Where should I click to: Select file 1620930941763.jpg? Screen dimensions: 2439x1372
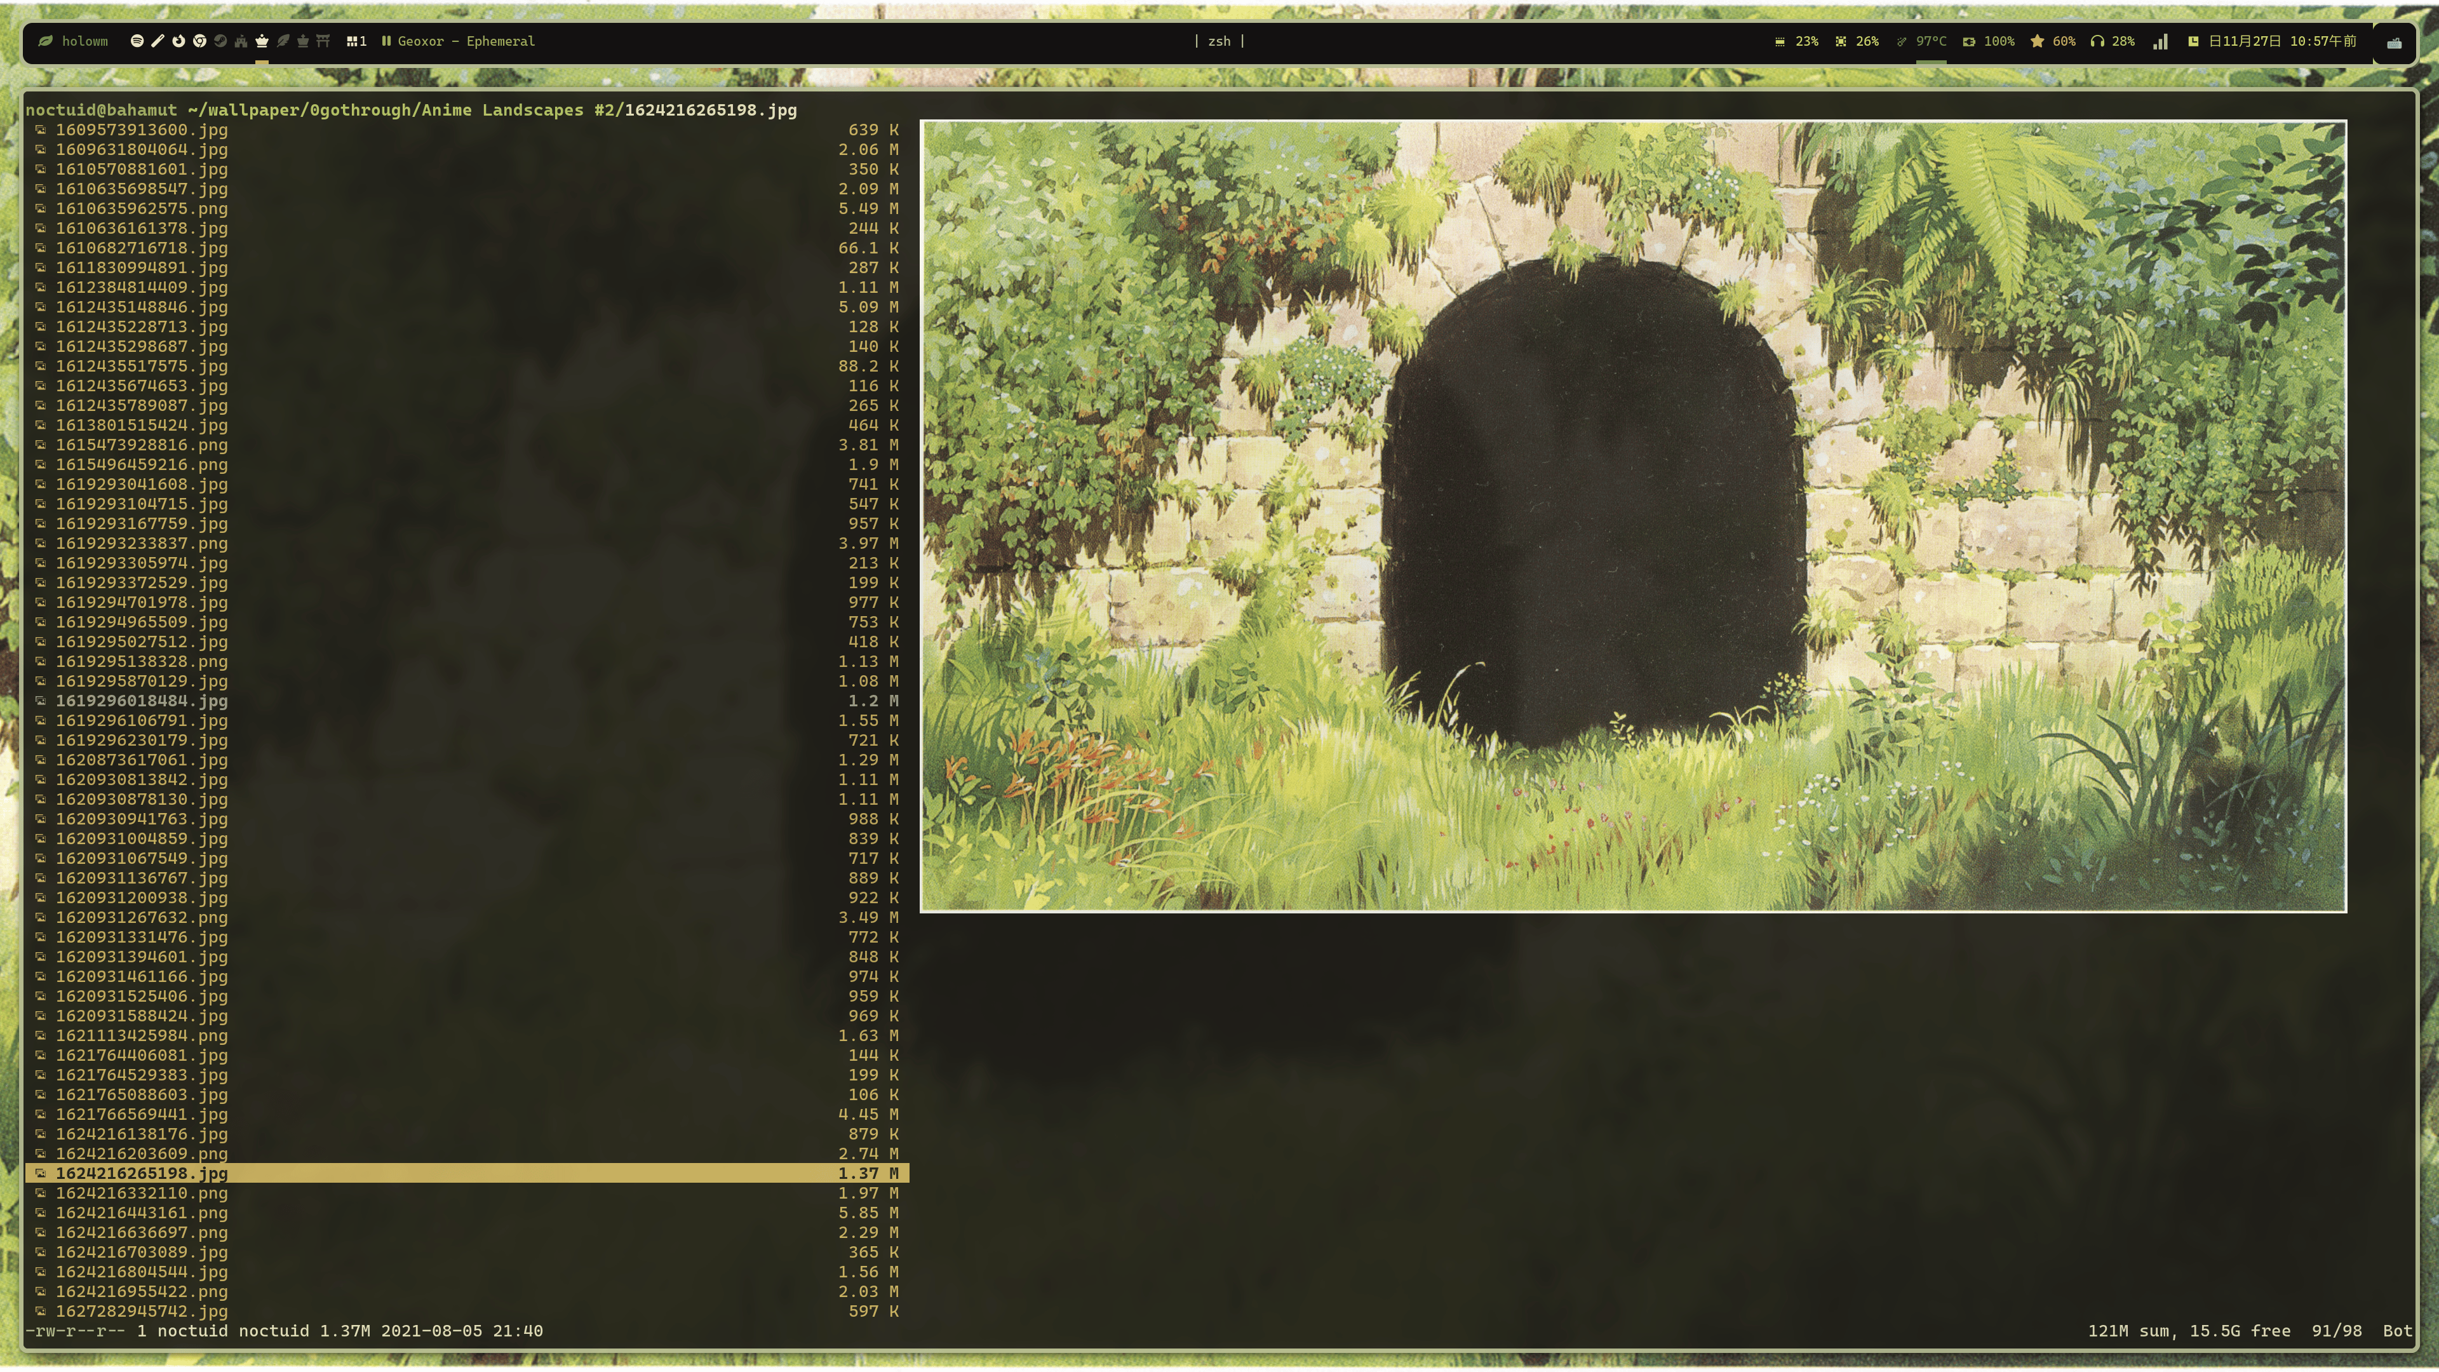467,819
